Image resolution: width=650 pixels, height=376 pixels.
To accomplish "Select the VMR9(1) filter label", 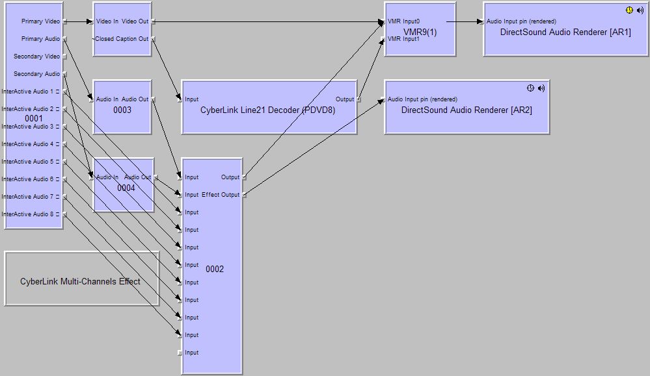I will coord(420,32).
